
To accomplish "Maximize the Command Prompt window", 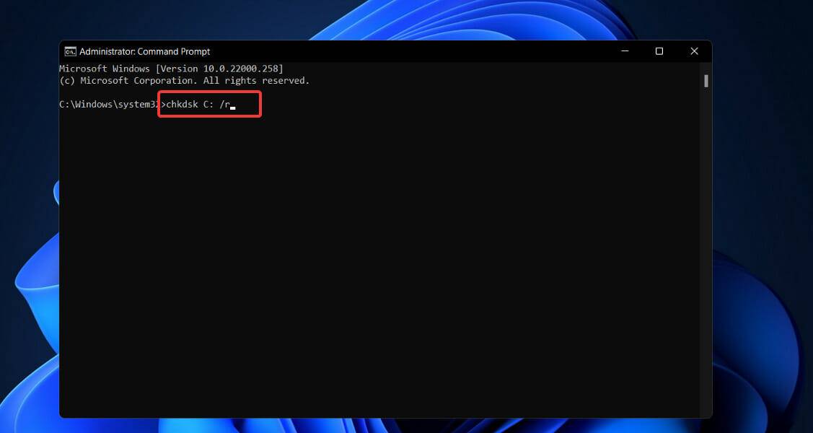I will (659, 51).
